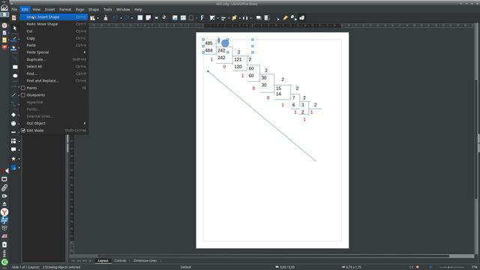Open the Duplicate... dialog entry
The height and width of the screenshot is (270, 480).
click(54, 59)
